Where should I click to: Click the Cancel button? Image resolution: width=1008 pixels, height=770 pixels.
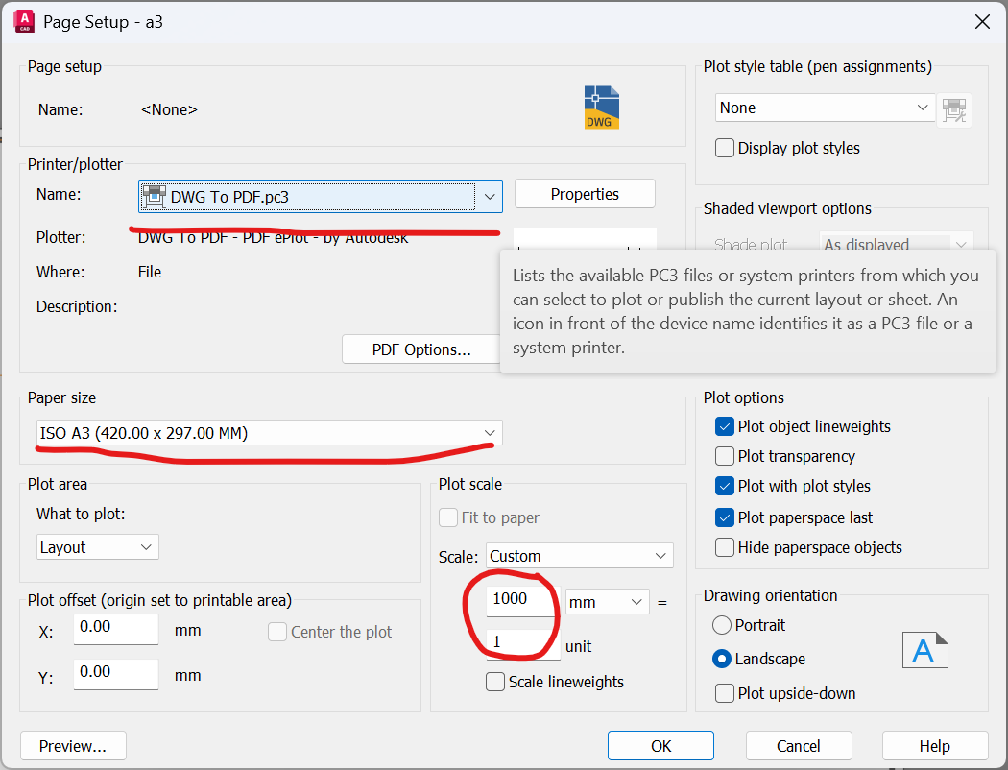click(x=799, y=746)
